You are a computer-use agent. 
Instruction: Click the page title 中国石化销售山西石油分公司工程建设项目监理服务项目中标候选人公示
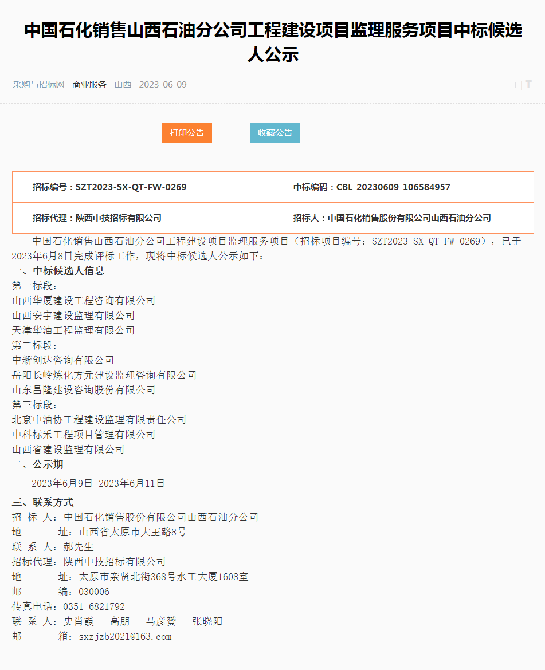coord(273,42)
